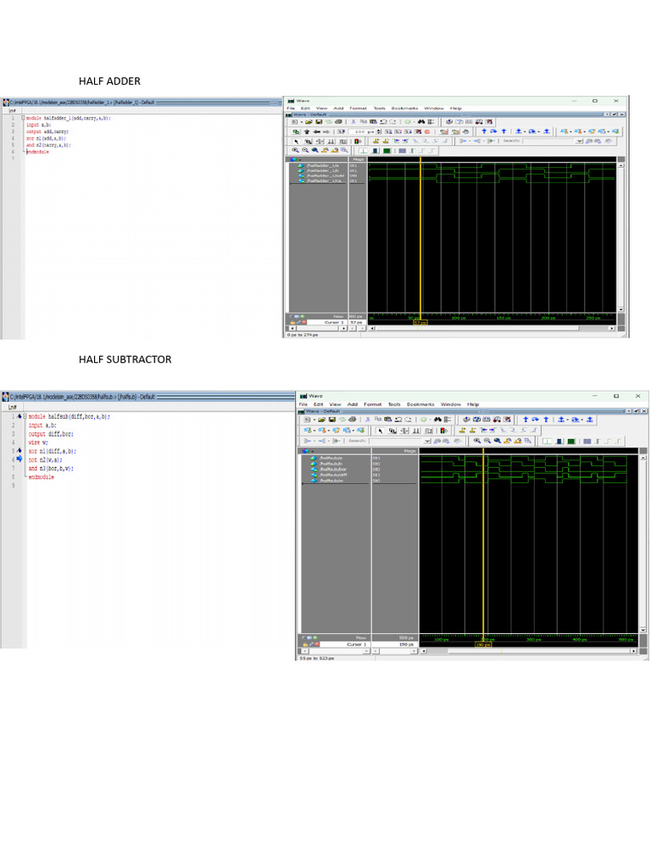This screenshot has width=651, height=868.
Task: Click the yellow cursor marker at 57 ps
Action: pyautogui.click(x=419, y=323)
